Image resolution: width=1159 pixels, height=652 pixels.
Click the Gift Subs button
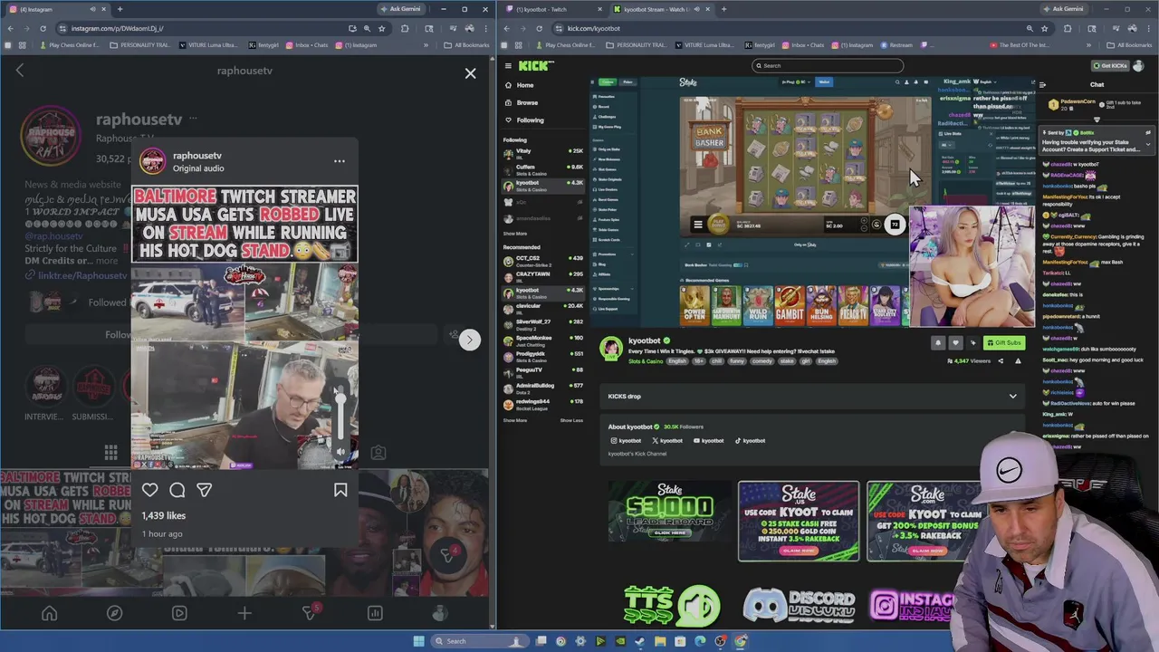1003,342
